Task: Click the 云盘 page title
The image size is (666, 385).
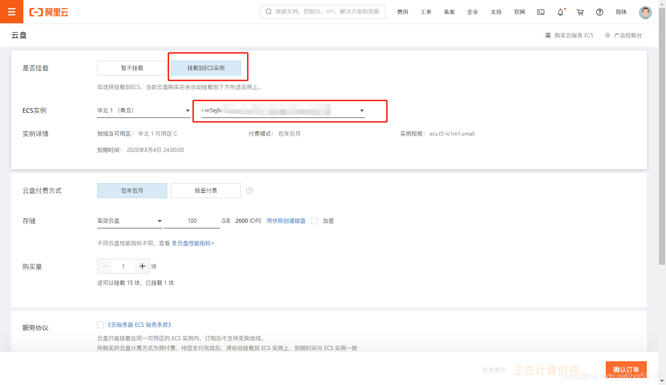Action: point(19,35)
